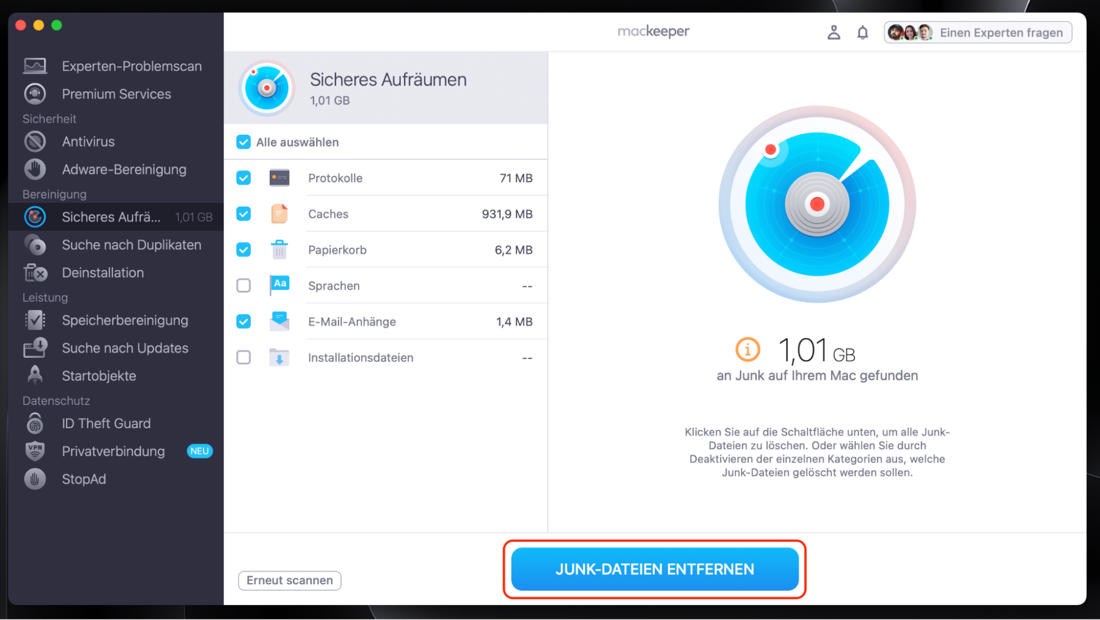Image resolution: width=1100 pixels, height=620 pixels.
Task: Open Experten-Problemscan from the sidebar
Action: (x=131, y=65)
